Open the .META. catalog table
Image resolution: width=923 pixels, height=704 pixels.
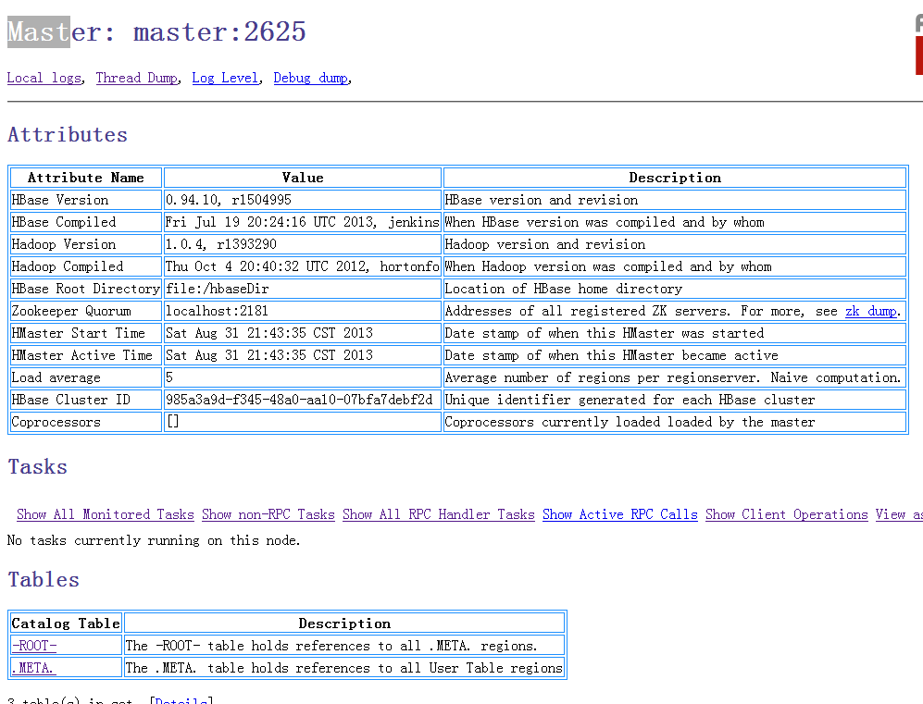32,668
